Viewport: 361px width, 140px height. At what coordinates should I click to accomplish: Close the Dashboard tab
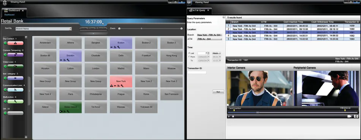click(23, 11)
